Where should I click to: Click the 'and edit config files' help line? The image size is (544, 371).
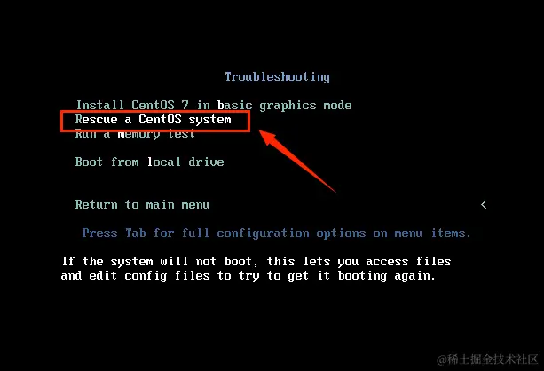[x=248, y=276]
